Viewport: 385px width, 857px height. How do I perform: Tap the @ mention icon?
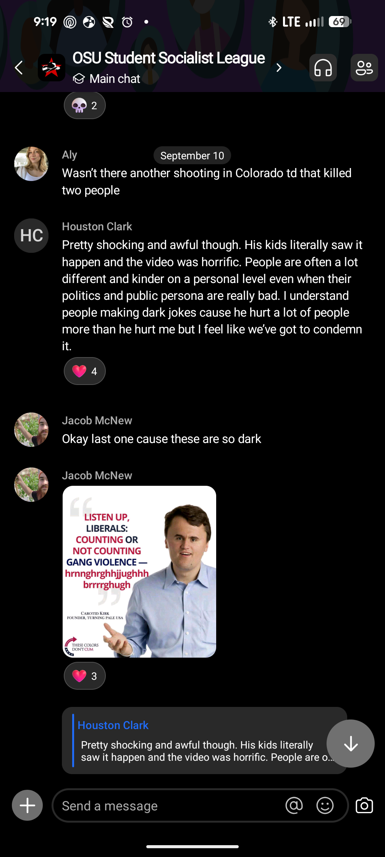pyautogui.click(x=294, y=805)
